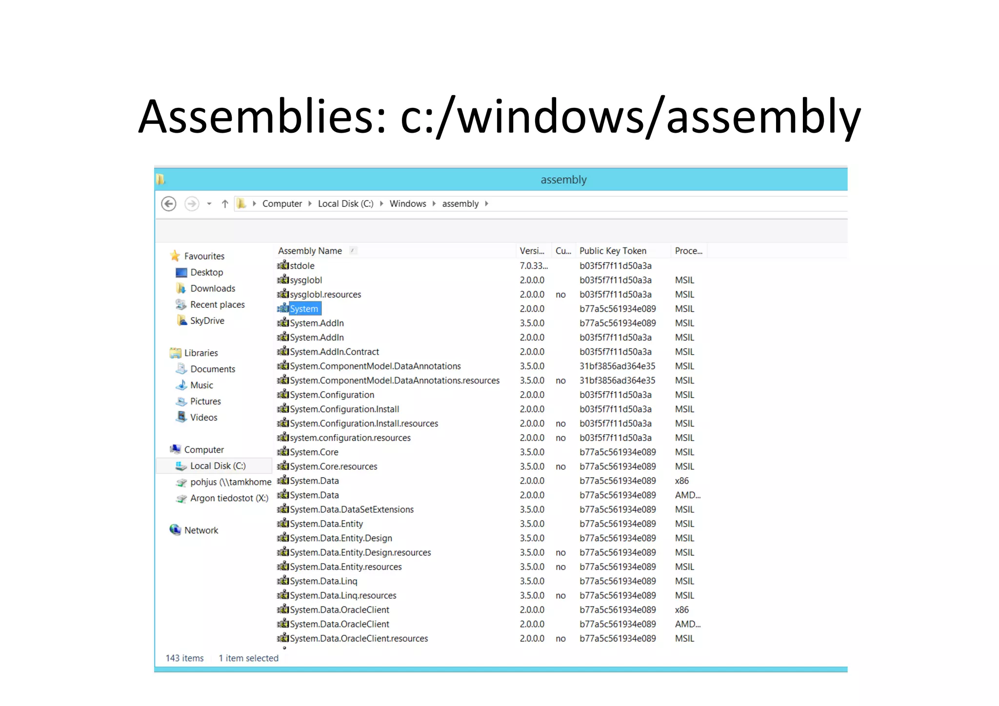
Task: Select the Music library
Action: click(201, 385)
